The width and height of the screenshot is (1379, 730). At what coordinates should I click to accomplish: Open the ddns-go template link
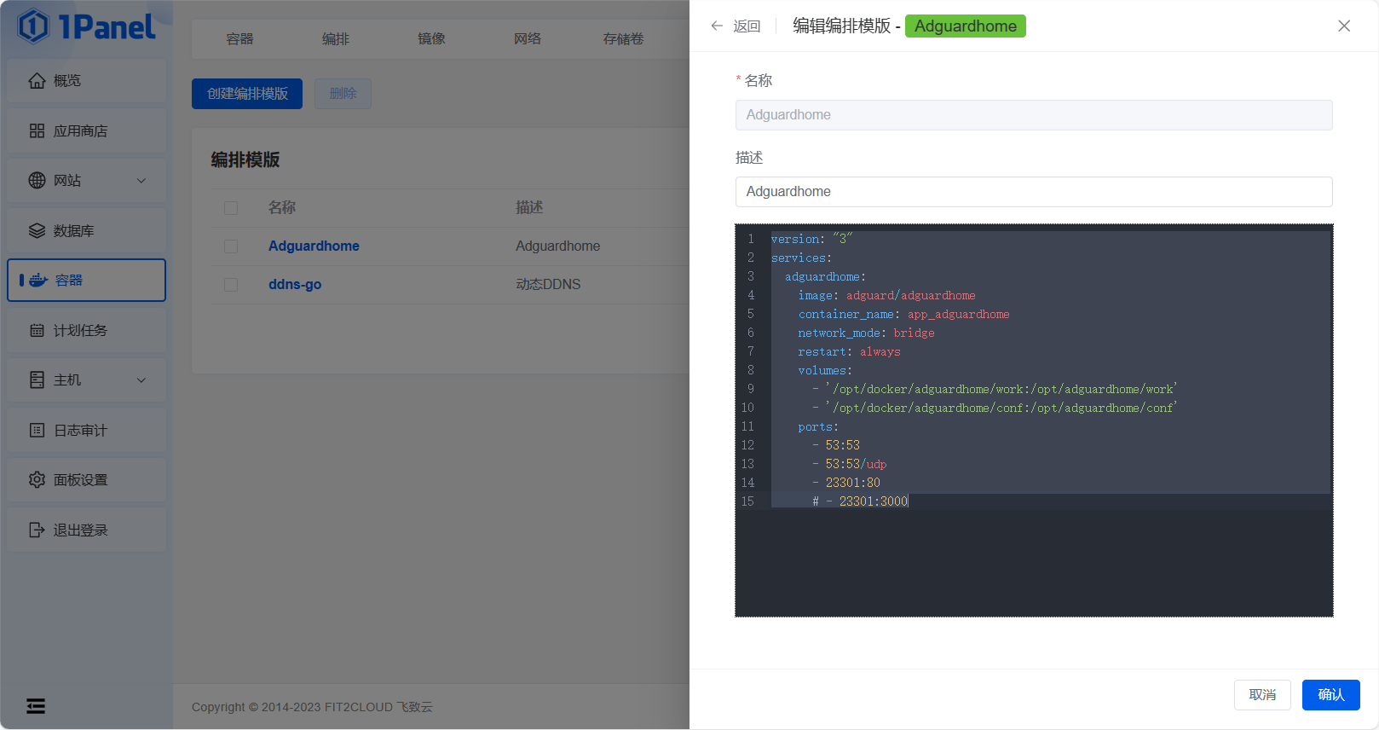295,285
